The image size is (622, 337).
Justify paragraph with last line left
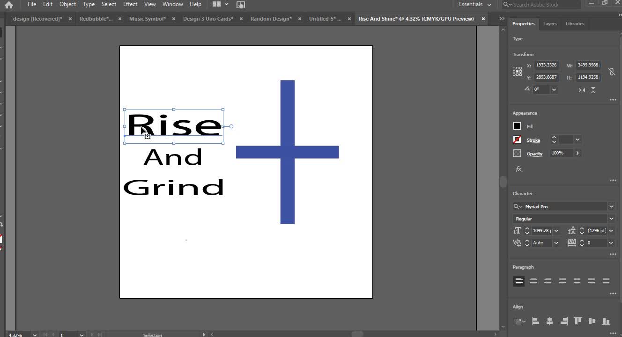[563, 281]
